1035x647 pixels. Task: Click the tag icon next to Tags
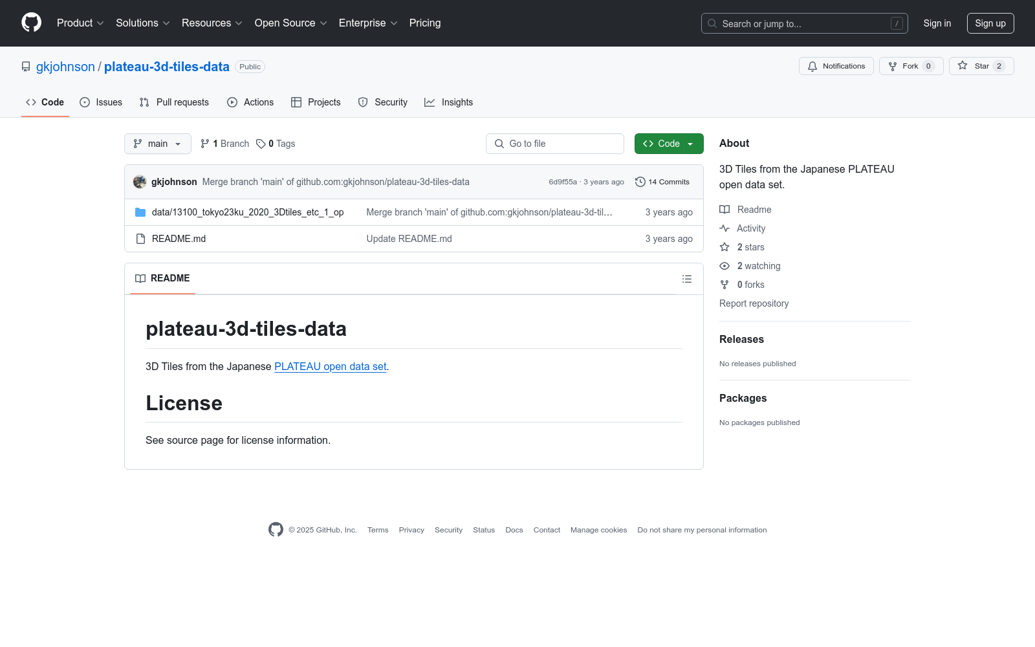click(x=261, y=144)
